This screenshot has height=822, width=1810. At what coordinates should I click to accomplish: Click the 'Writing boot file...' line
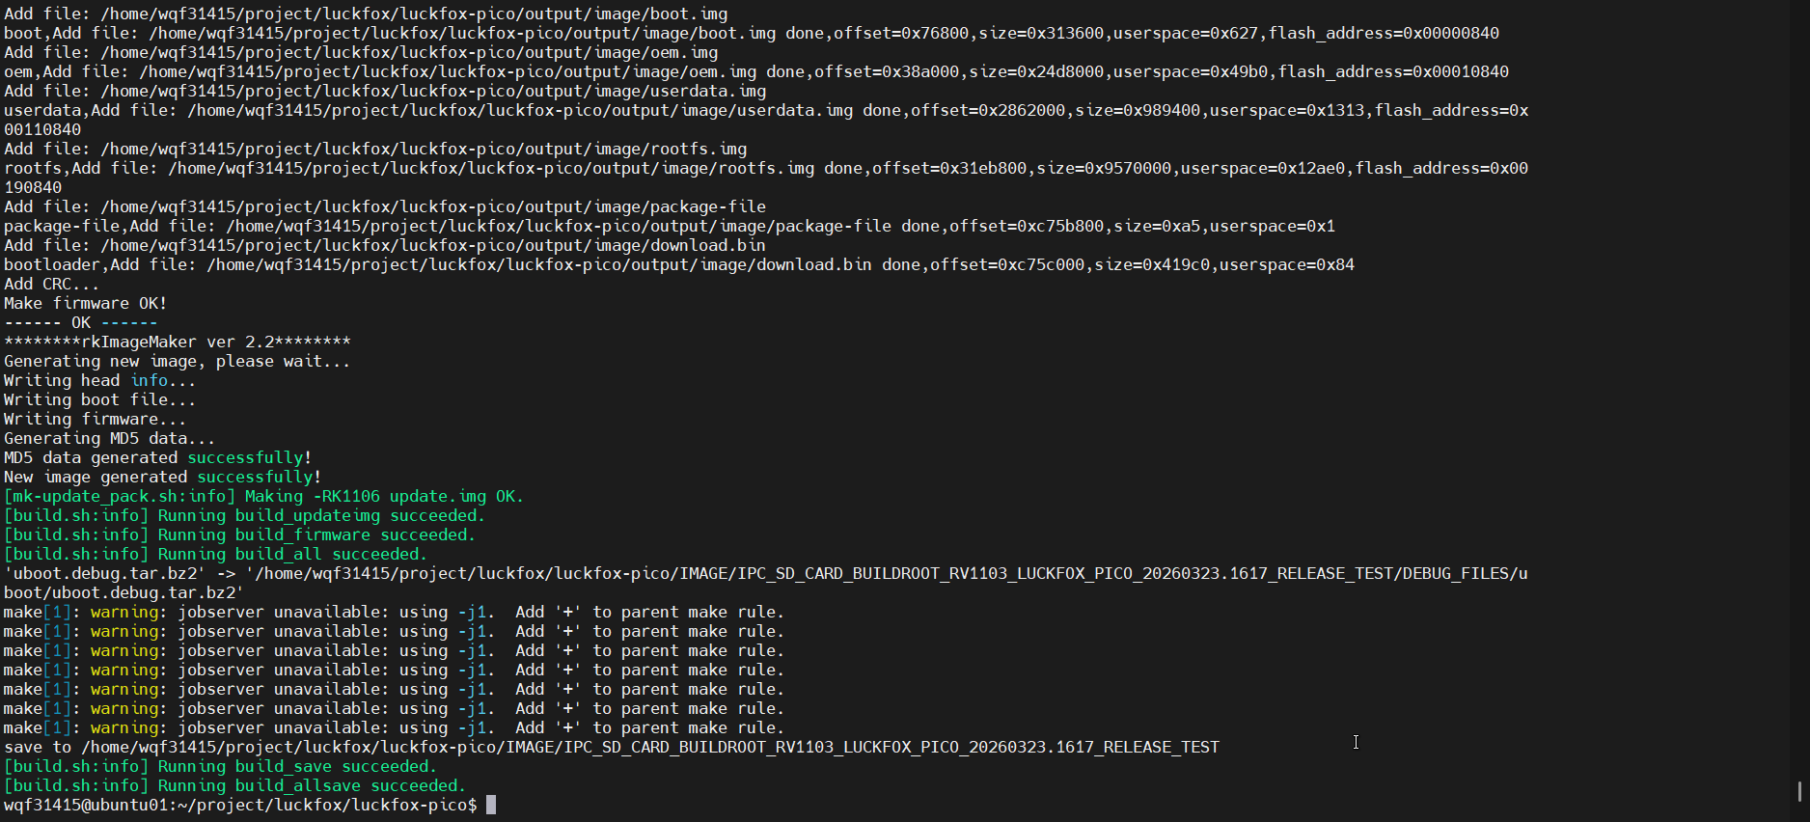[99, 399]
